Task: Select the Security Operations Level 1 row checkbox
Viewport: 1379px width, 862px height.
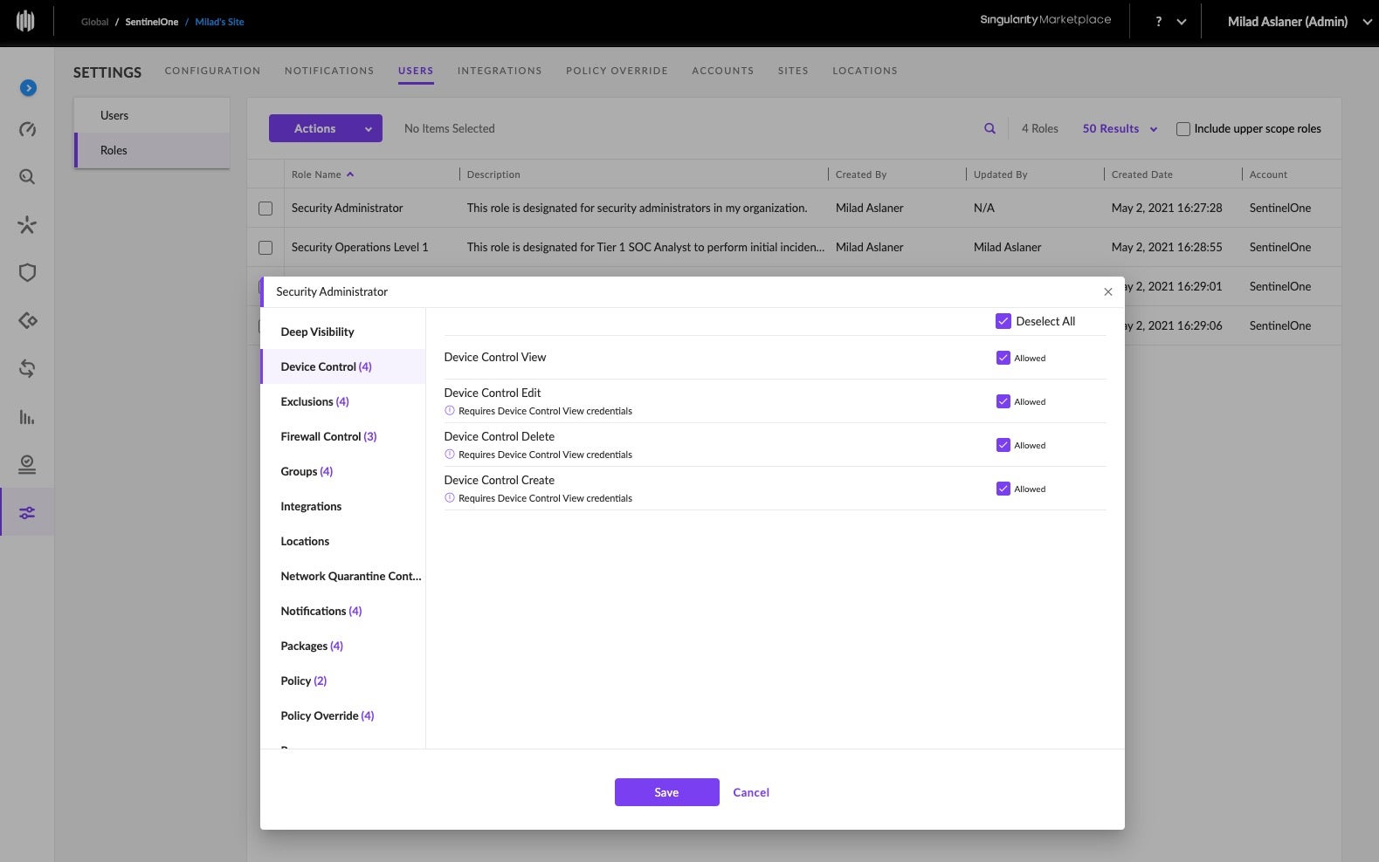Action: pos(265,248)
